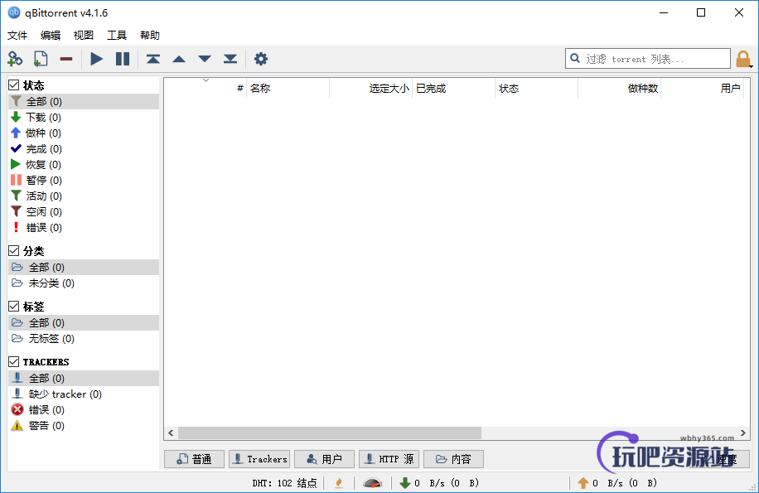Resume torrents with the play icon
The image size is (759, 493).
pos(96,59)
